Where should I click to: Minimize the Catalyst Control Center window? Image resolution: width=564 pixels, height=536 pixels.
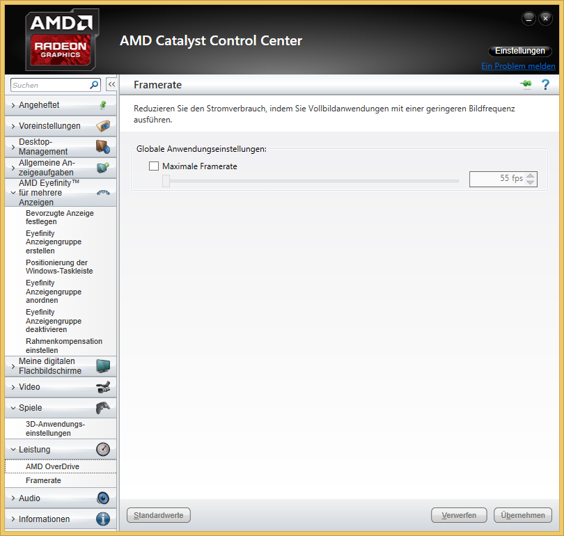click(x=528, y=18)
